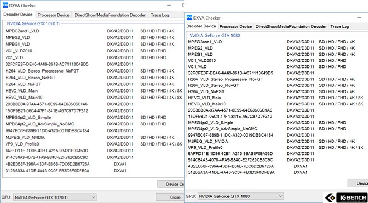Select H264_VLD_Stereo_NoFGT in the 1070 Ti list
Image resolution: width=368 pixels, height=203 pixels.
pyautogui.click(x=94, y=78)
